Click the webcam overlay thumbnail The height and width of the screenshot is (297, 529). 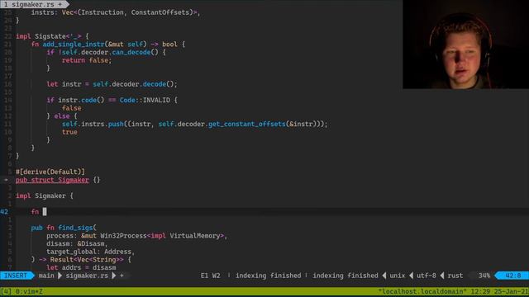point(466,44)
